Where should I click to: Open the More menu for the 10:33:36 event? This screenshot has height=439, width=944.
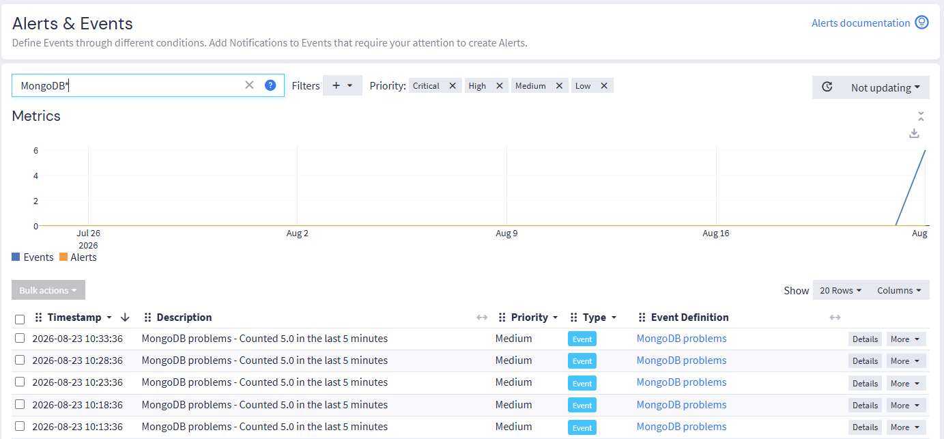coord(906,339)
